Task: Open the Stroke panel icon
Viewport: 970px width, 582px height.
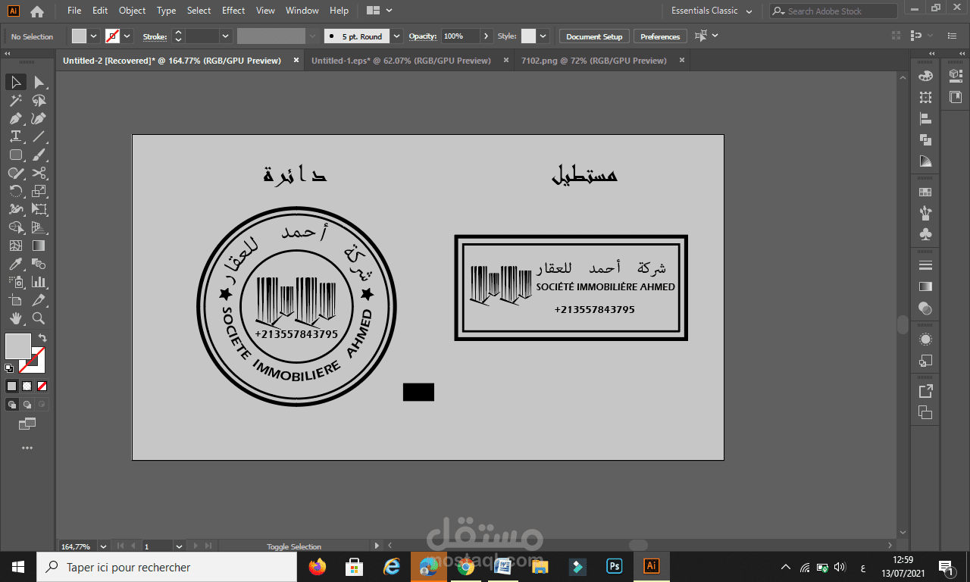Action: (x=925, y=265)
